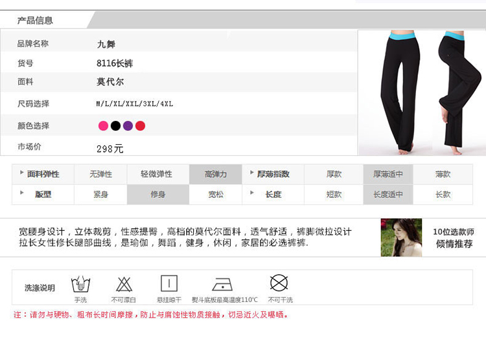Click the hang dry (悬挂晾干) square icon
The height and width of the screenshot is (348, 486).
pos(169,283)
